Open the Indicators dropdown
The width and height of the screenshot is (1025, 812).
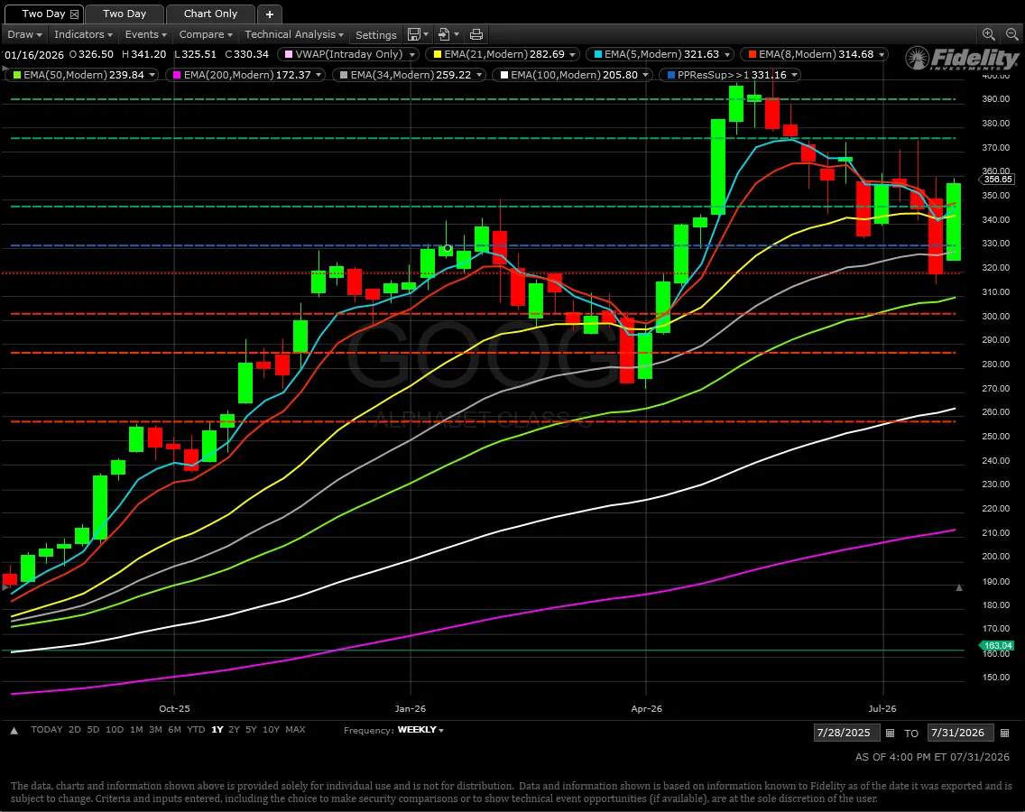83,34
